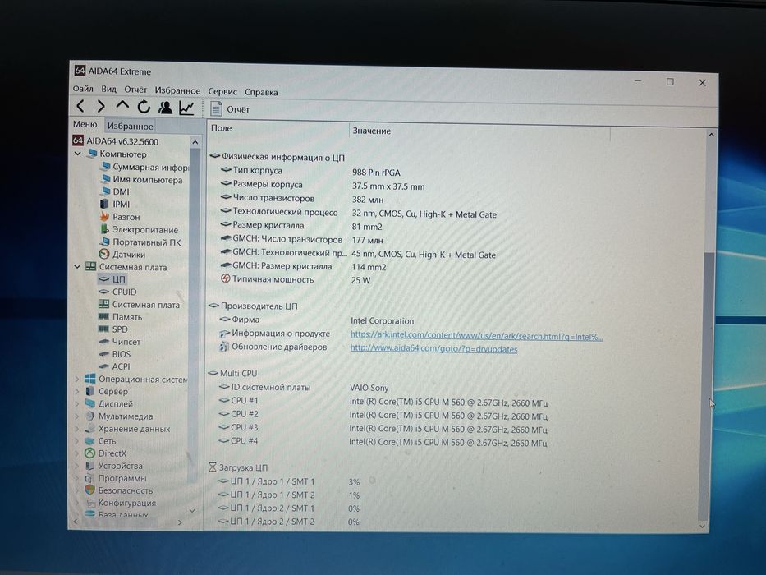Image resolution: width=766 pixels, height=575 pixels.
Task: Select the Типичная мощность row
Action: 295,279
